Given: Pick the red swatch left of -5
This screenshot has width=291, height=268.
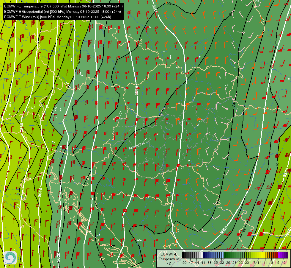Looking at the screenshot, I should pyautogui.click(x=277, y=255).
